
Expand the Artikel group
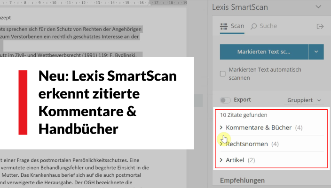tap(237, 160)
